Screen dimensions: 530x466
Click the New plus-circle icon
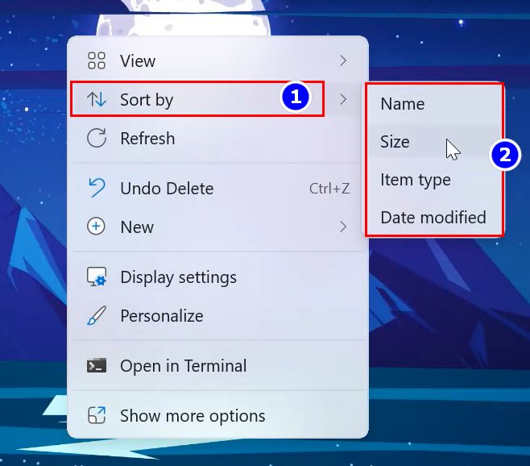(x=97, y=227)
